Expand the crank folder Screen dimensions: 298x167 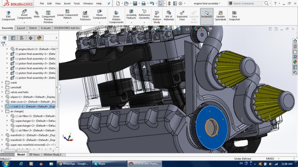coord(2,83)
